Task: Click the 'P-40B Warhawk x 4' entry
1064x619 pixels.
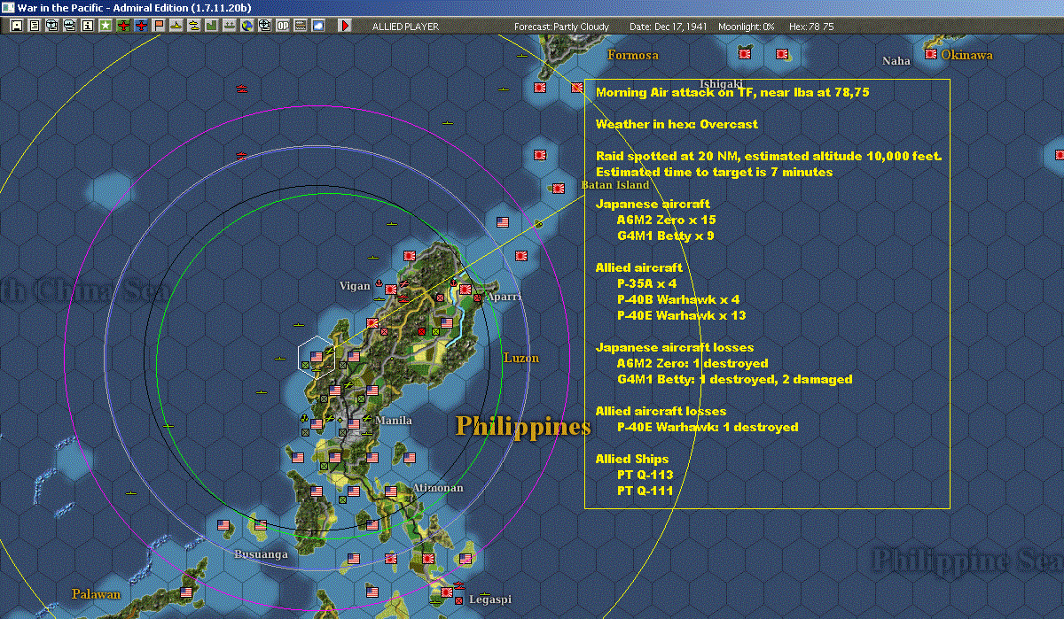Action: click(x=678, y=299)
